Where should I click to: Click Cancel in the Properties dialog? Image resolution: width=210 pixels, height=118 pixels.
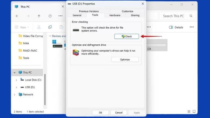[x=119, y=113]
